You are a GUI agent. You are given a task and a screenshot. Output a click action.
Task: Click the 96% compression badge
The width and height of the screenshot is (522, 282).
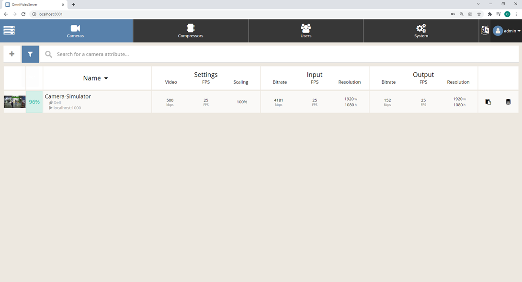34,102
